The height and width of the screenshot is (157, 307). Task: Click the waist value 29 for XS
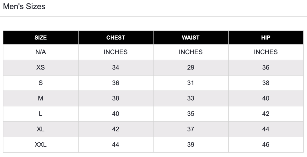pos(191,67)
